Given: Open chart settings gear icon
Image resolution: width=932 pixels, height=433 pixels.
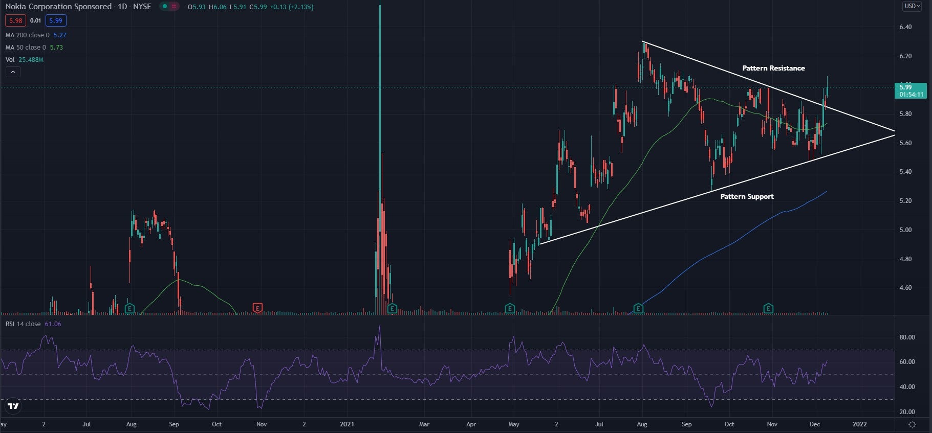Looking at the screenshot, I should (x=912, y=424).
